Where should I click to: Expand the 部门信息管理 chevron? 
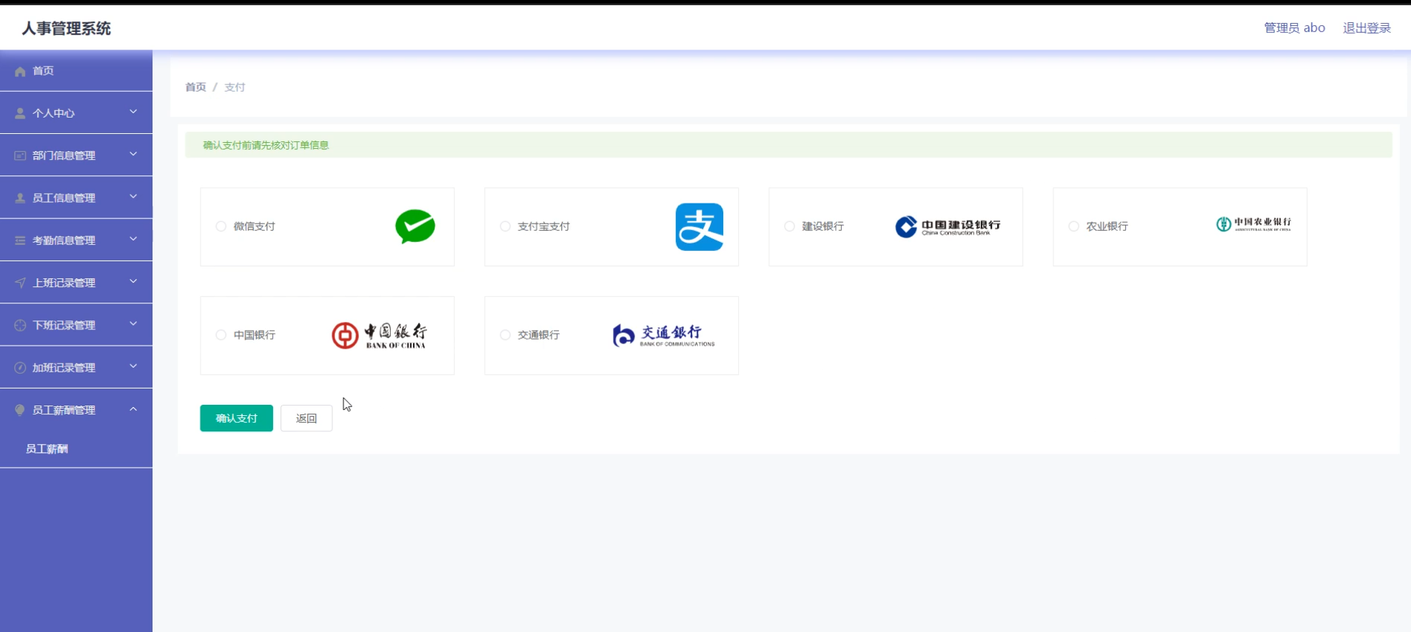(133, 154)
